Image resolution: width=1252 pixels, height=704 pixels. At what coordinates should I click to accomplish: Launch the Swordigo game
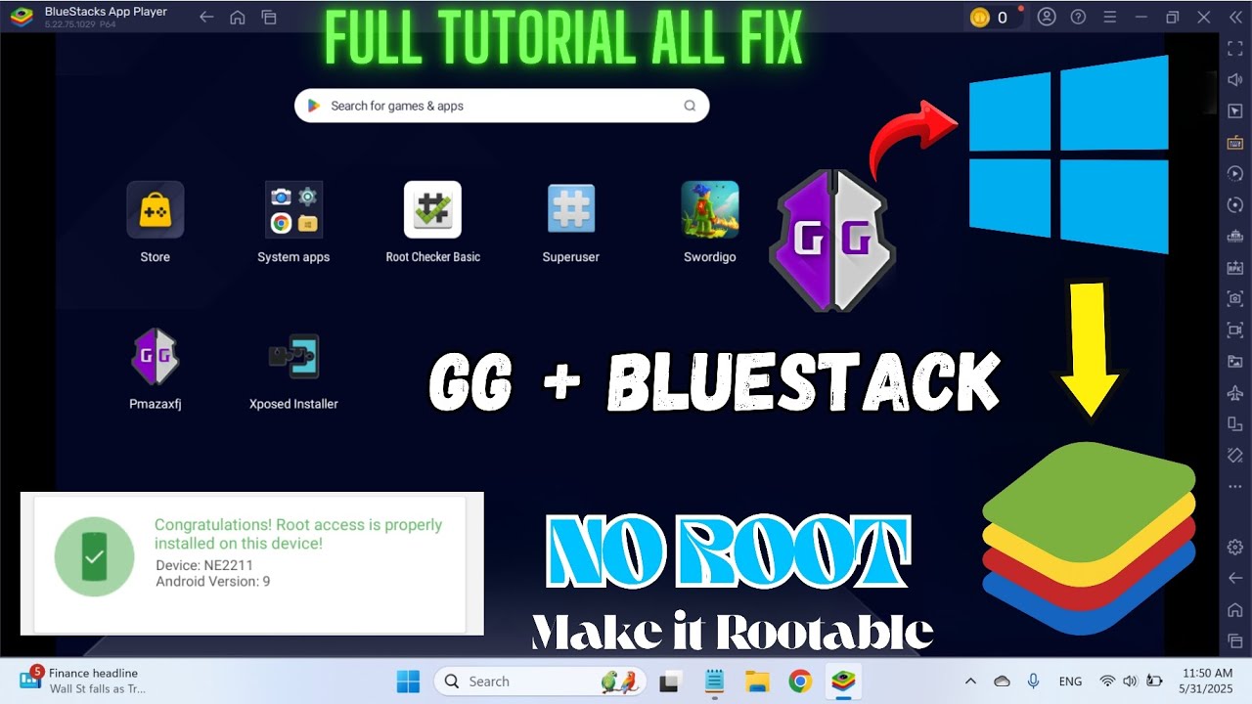point(710,209)
